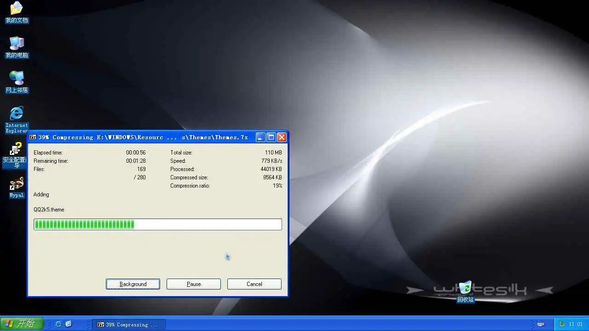Click the 11:01 taskbar clock
This screenshot has height=331, width=589.
coord(576,324)
